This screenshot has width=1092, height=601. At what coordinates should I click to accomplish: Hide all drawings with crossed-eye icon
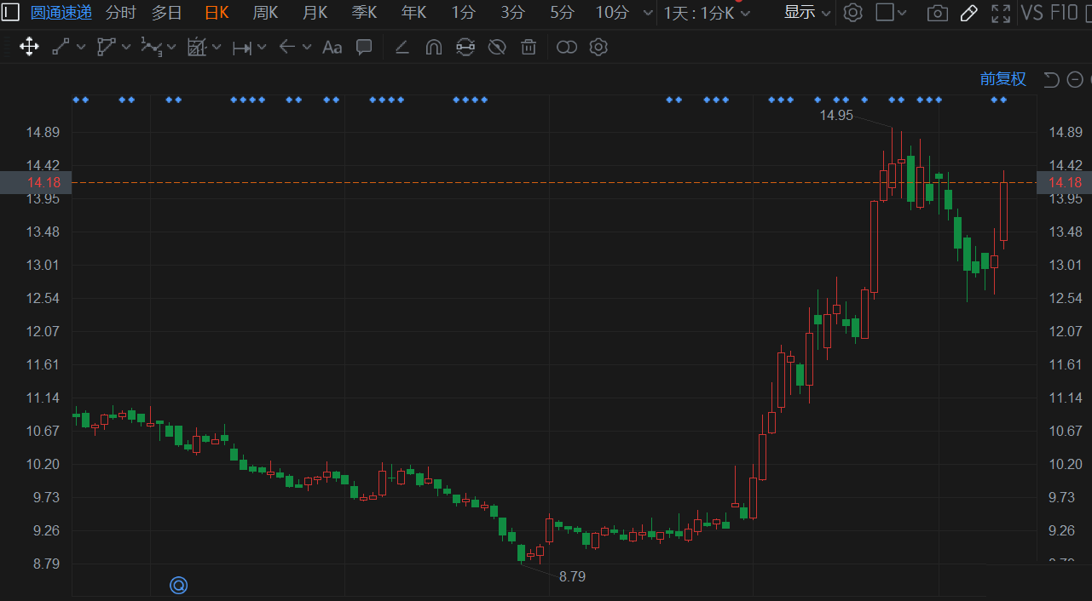coord(497,47)
